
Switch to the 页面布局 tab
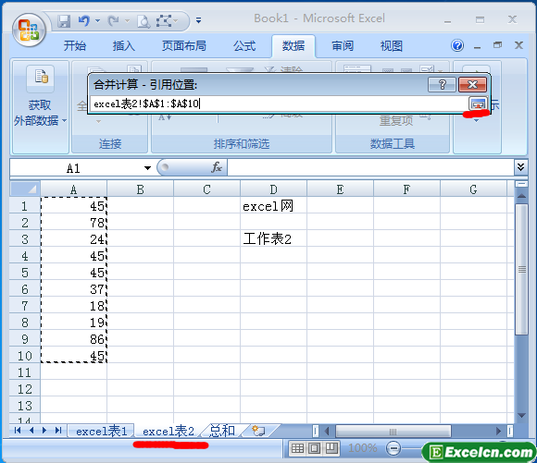(184, 45)
